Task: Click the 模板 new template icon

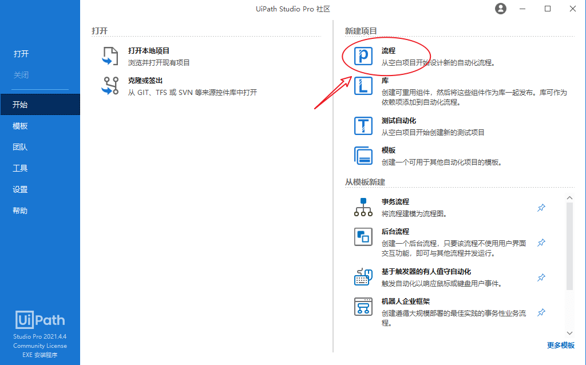Action: pyautogui.click(x=363, y=156)
